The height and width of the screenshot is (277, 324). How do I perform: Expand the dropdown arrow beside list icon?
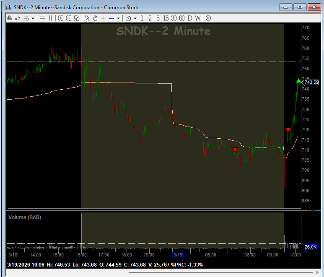(33, 18)
